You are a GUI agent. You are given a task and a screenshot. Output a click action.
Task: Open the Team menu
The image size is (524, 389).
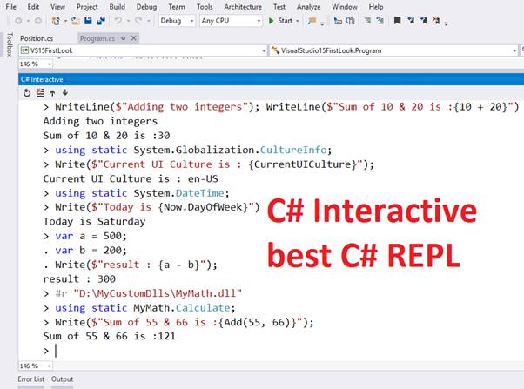[x=177, y=7]
